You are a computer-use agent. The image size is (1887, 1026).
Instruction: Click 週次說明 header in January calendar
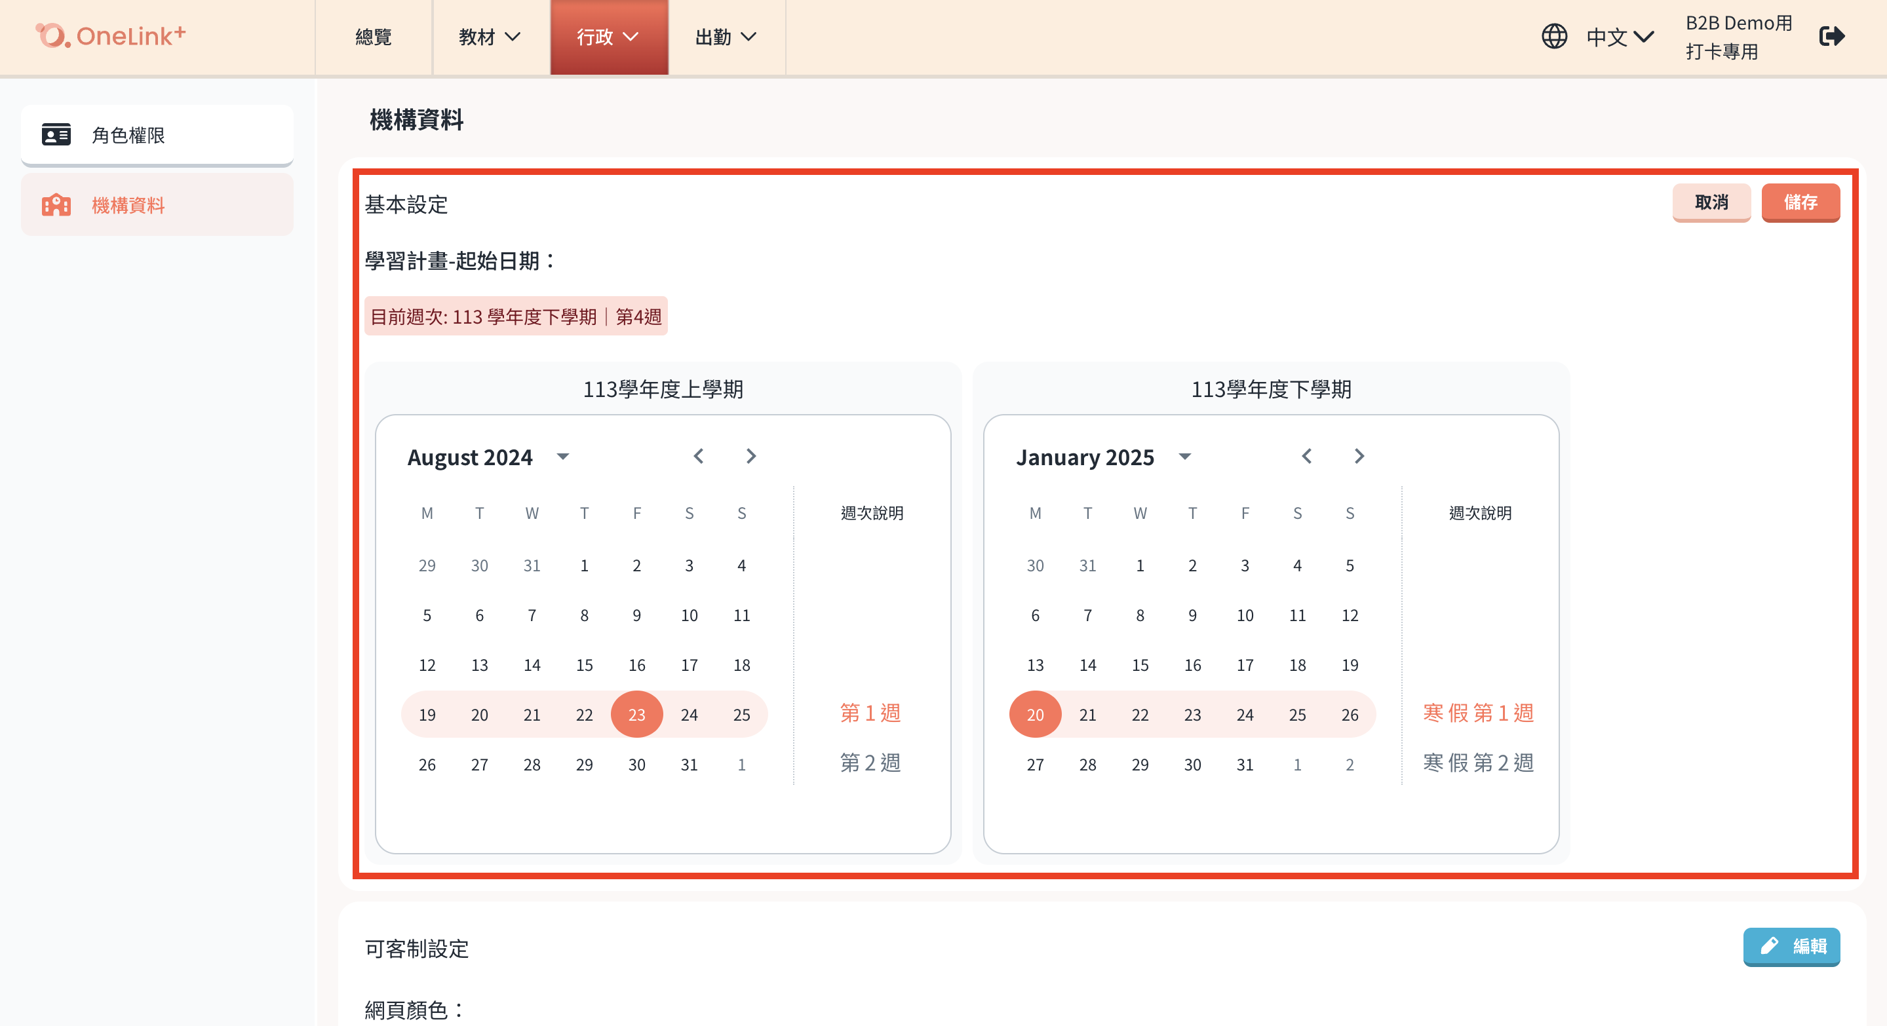[x=1480, y=512]
